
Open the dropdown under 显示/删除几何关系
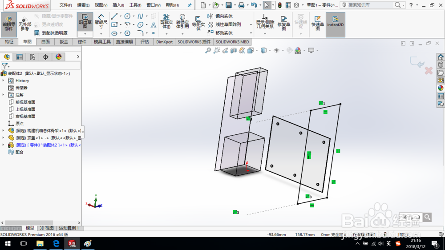(x=265, y=34)
